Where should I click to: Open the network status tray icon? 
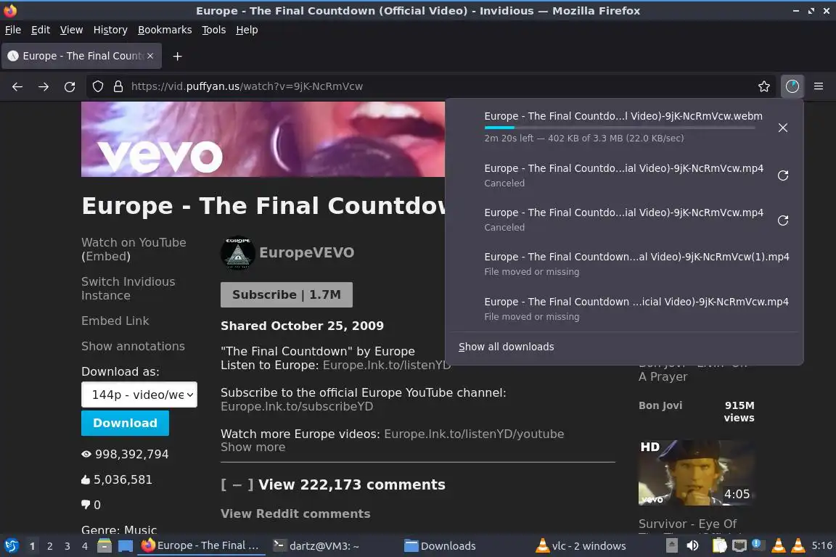pyautogui.click(x=739, y=546)
